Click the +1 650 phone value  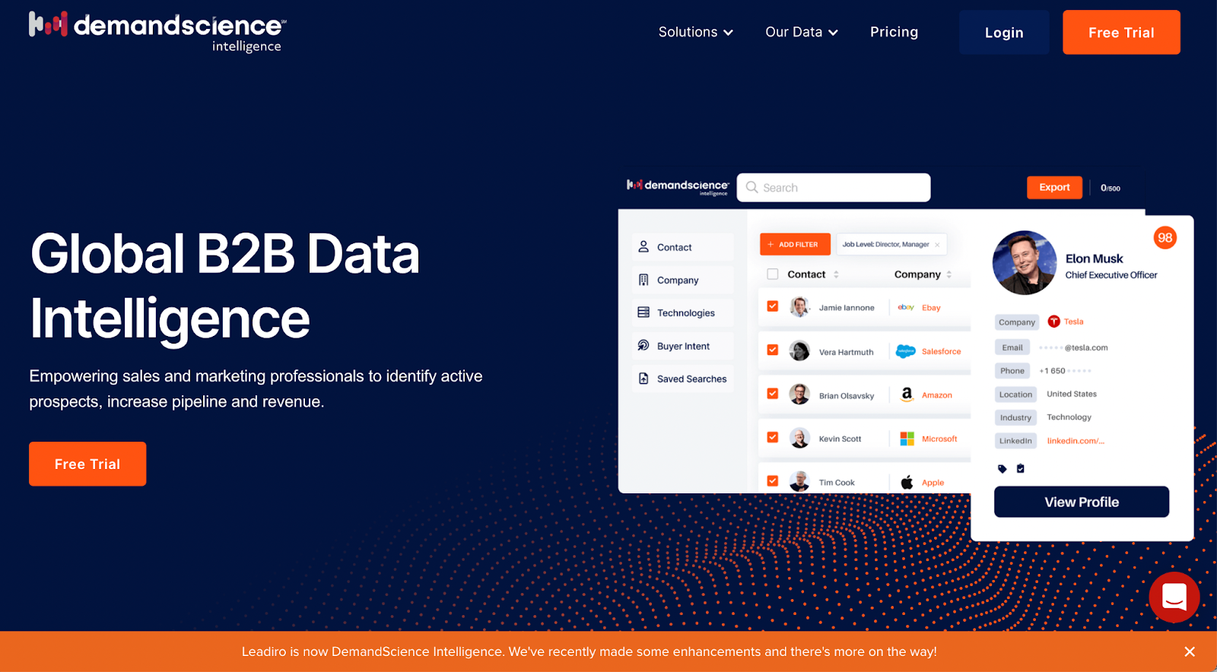click(x=1065, y=371)
